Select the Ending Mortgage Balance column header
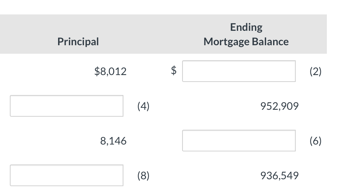The width and height of the screenshot is (340, 194). 246,34
